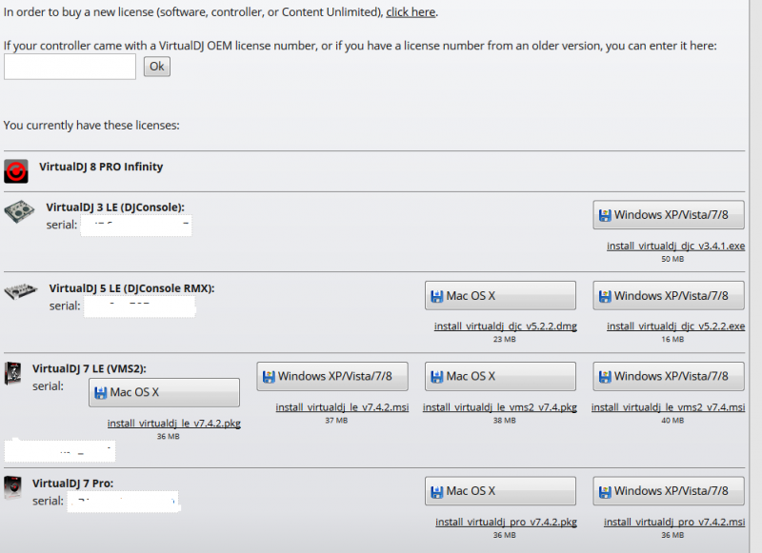Image resolution: width=762 pixels, height=553 pixels.
Task: Open install_virtualdj_le_v7.4.2.msi link
Action: (x=342, y=406)
